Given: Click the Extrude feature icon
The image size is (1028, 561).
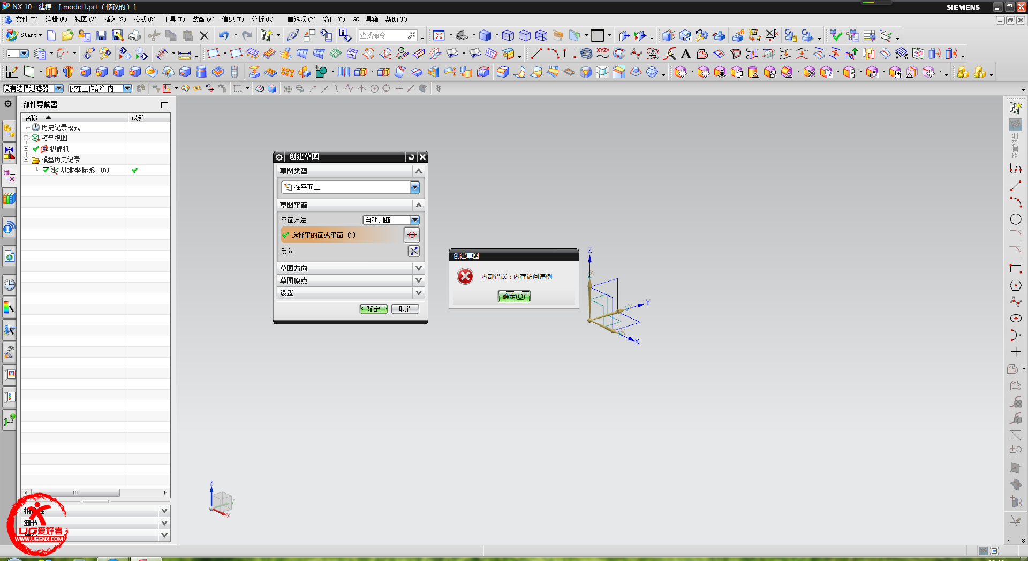Looking at the screenshot, I should point(51,72).
